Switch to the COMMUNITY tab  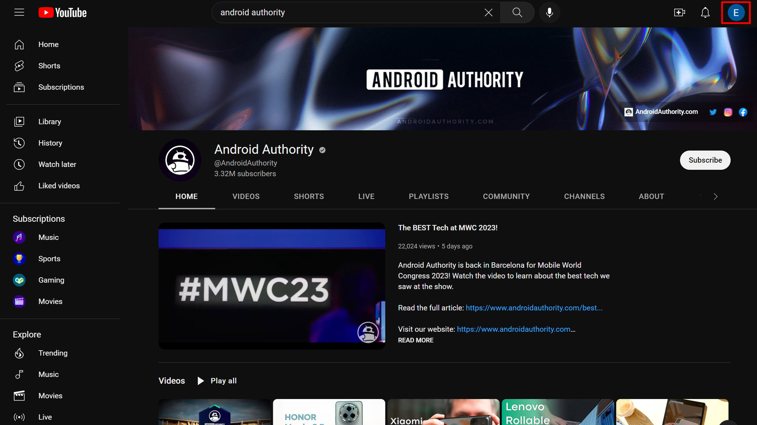coord(506,197)
